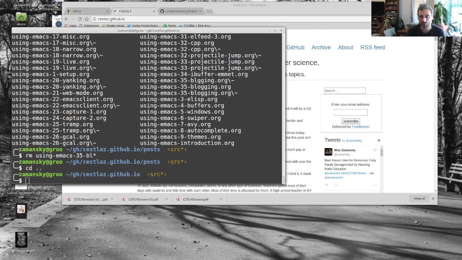Open the About page link
The width and height of the screenshot is (462, 260).
coord(345,47)
